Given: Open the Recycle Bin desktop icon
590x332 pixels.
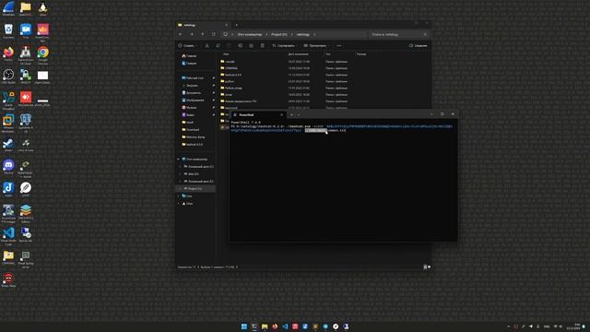Looking at the screenshot, I should tap(8, 31).
